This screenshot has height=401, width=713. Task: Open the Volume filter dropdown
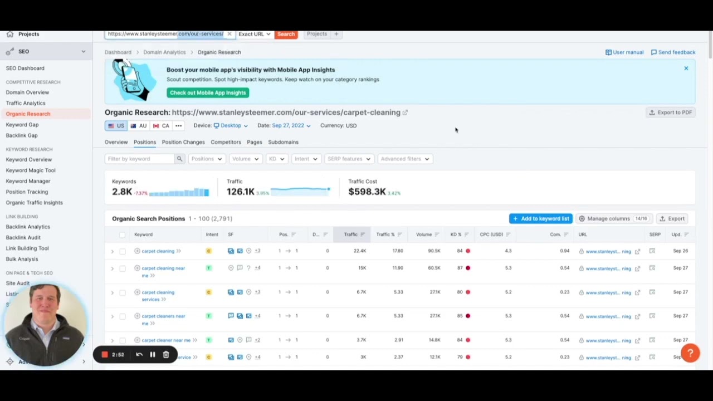tap(246, 159)
